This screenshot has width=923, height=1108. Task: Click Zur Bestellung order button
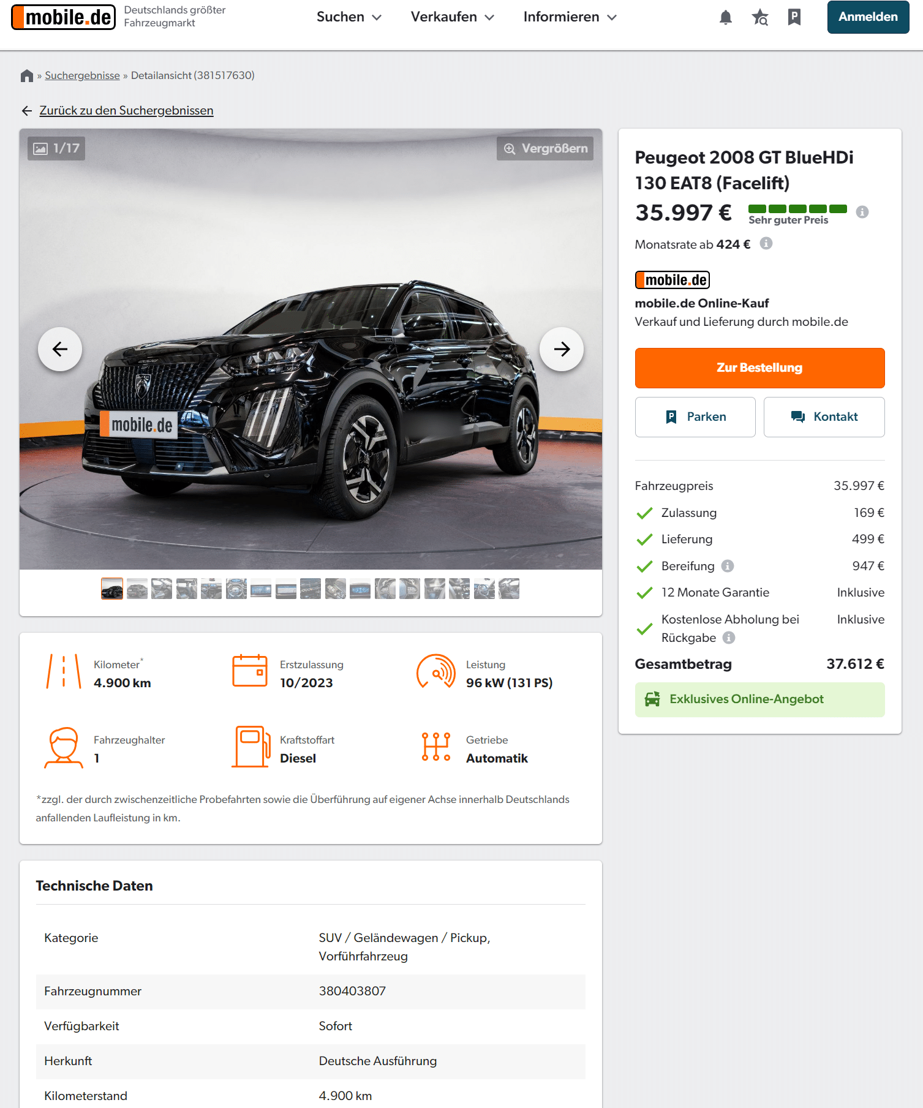[x=759, y=368]
